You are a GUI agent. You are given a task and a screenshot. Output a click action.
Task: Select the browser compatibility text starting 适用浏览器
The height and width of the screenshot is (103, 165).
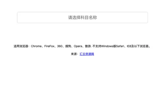click(82, 46)
